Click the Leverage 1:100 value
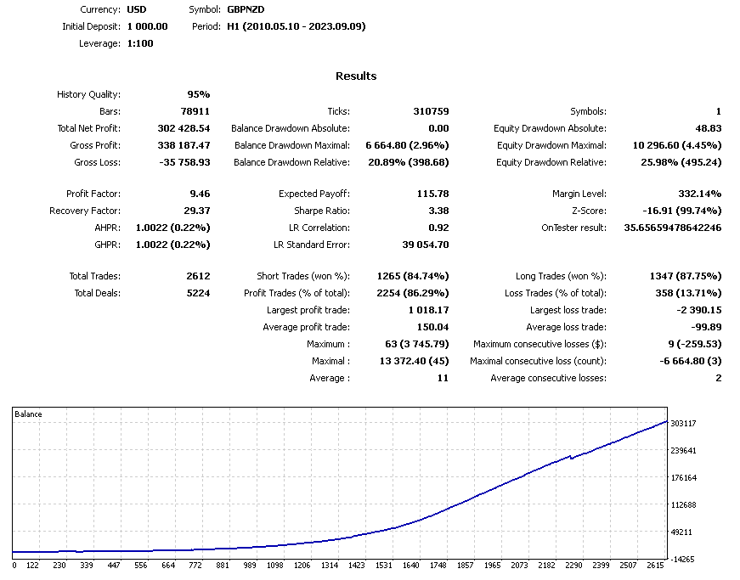Image resolution: width=740 pixels, height=580 pixels. click(140, 43)
